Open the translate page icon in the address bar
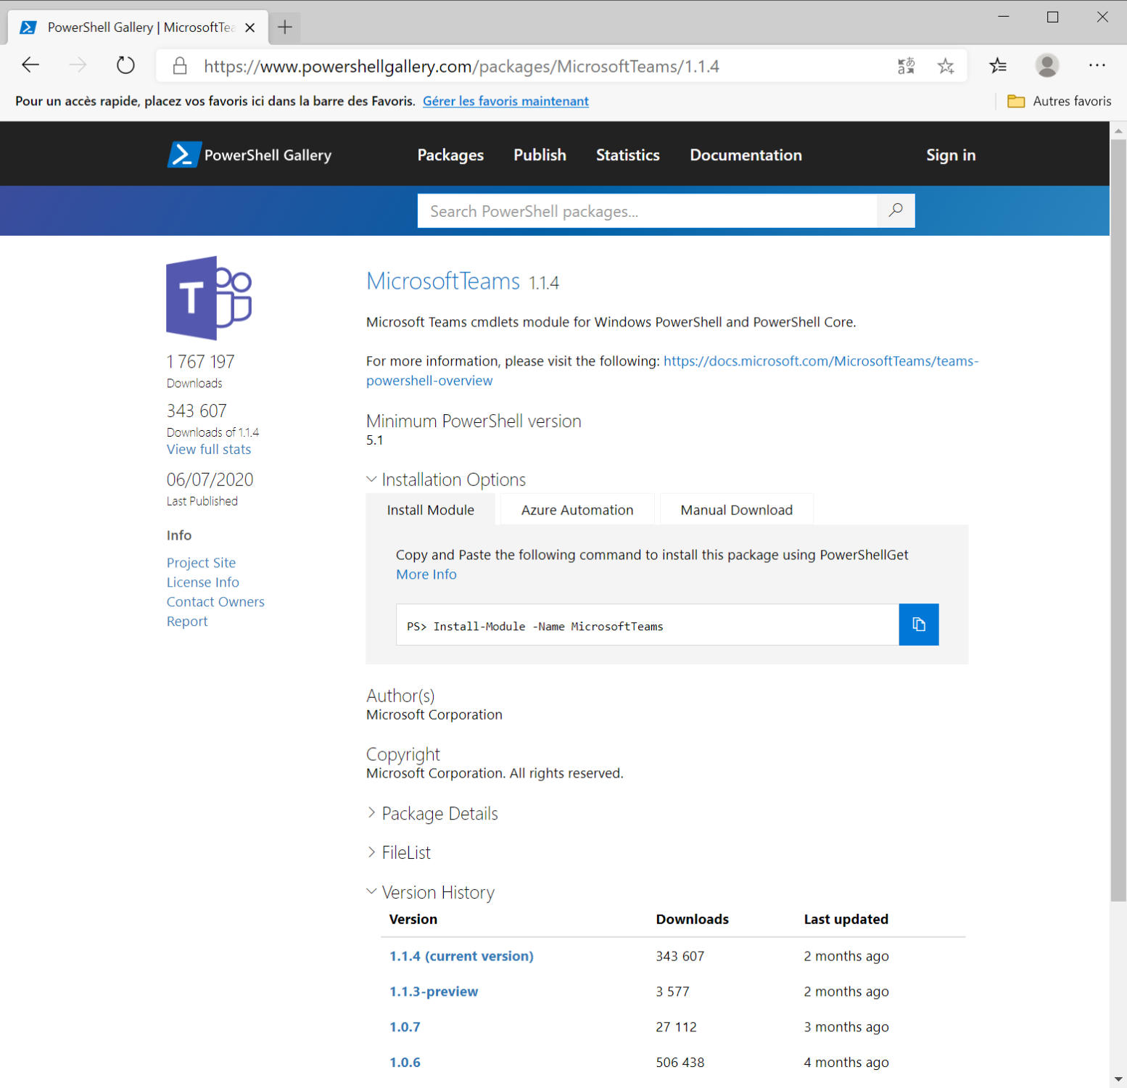This screenshot has height=1088, width=1127. point(907,67)
